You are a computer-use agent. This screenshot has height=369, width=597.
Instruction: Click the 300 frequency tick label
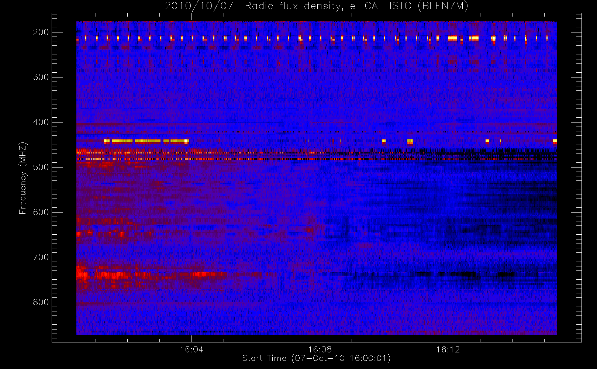[x=41, y=77]
